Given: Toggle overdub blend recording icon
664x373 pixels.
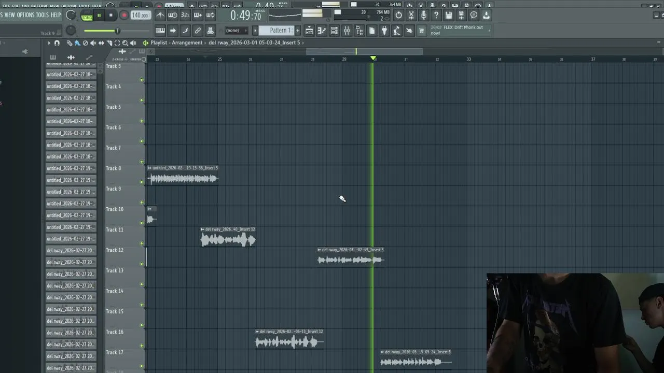Looking at the screenshot, I should [198, 16].
